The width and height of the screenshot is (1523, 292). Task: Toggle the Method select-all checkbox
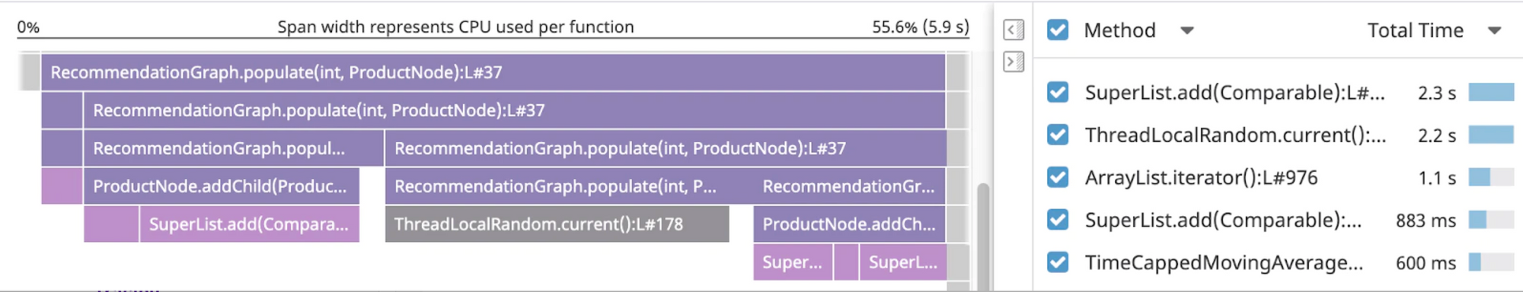click(x=1057, y=30)
